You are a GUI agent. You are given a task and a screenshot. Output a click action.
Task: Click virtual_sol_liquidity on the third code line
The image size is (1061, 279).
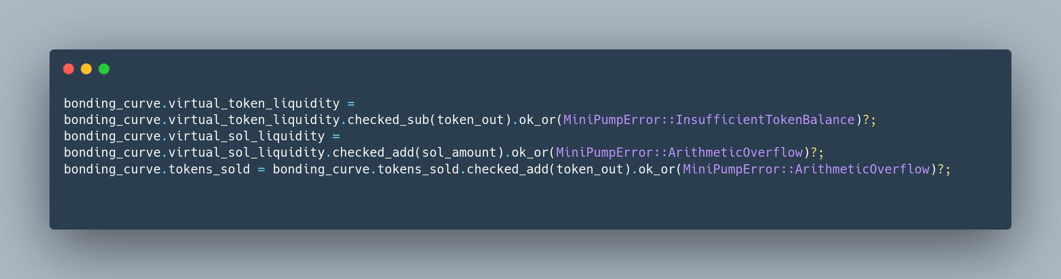(246, 136)
